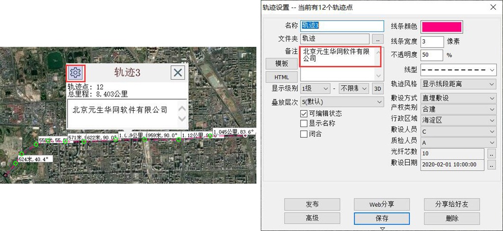Enable 闭合 checkbox

tap(304, 134)
